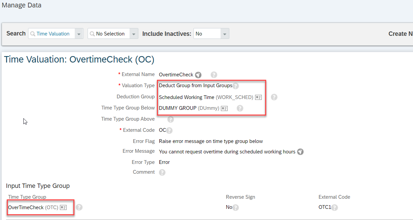Click the help icon for Time Type Group Below

click(x=240, y=108)
